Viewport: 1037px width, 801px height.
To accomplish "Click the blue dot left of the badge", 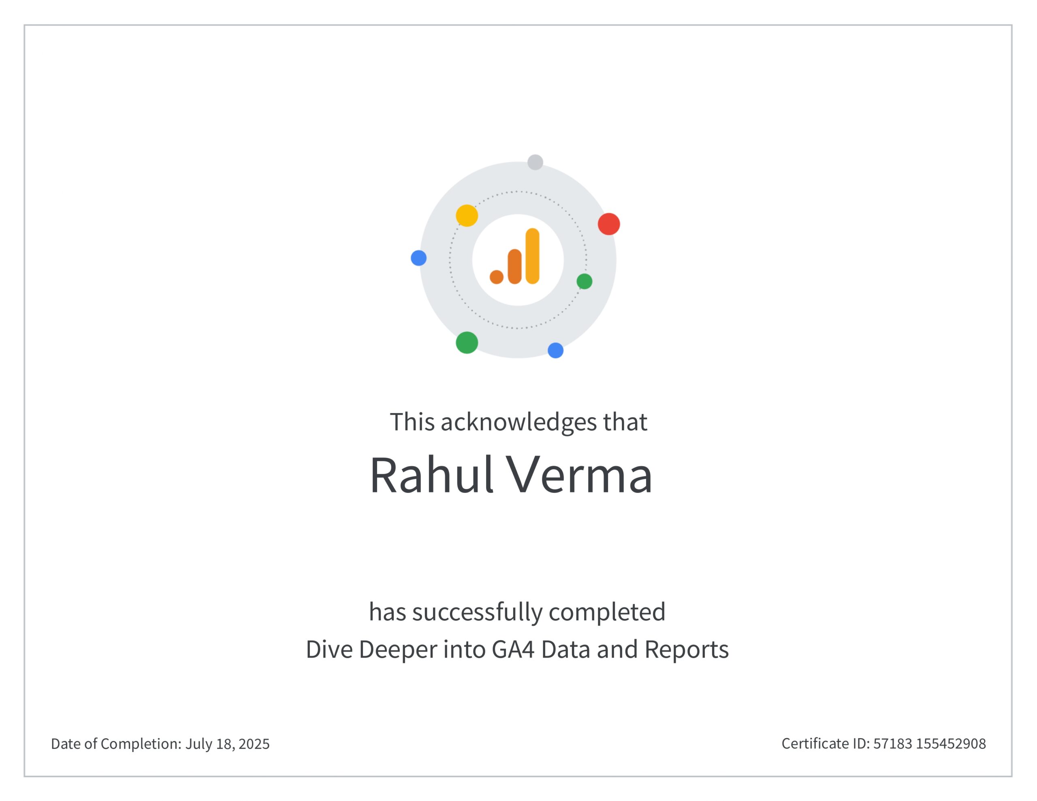I will [419, 258].
